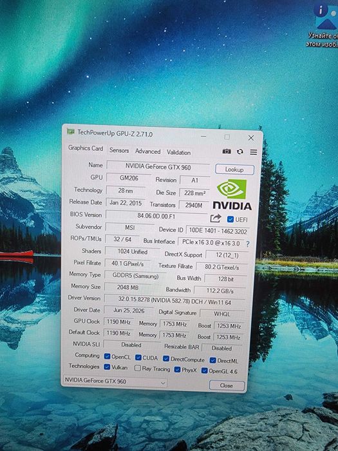338x451 pixels.
Task: Click the Technology value 28 nm
Action: coord(126,191)
